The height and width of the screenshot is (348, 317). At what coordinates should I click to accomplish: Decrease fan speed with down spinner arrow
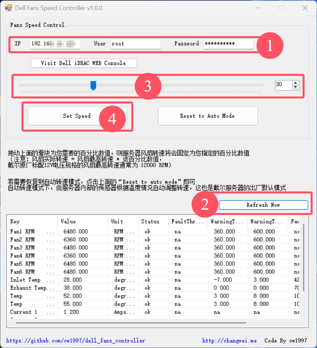[296, 87]
